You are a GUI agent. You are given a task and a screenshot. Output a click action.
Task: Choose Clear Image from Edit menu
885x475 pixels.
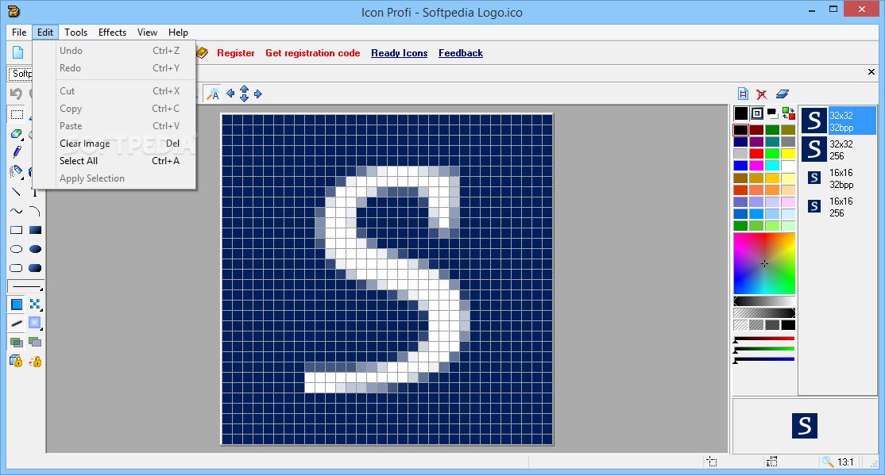(114, 143)
